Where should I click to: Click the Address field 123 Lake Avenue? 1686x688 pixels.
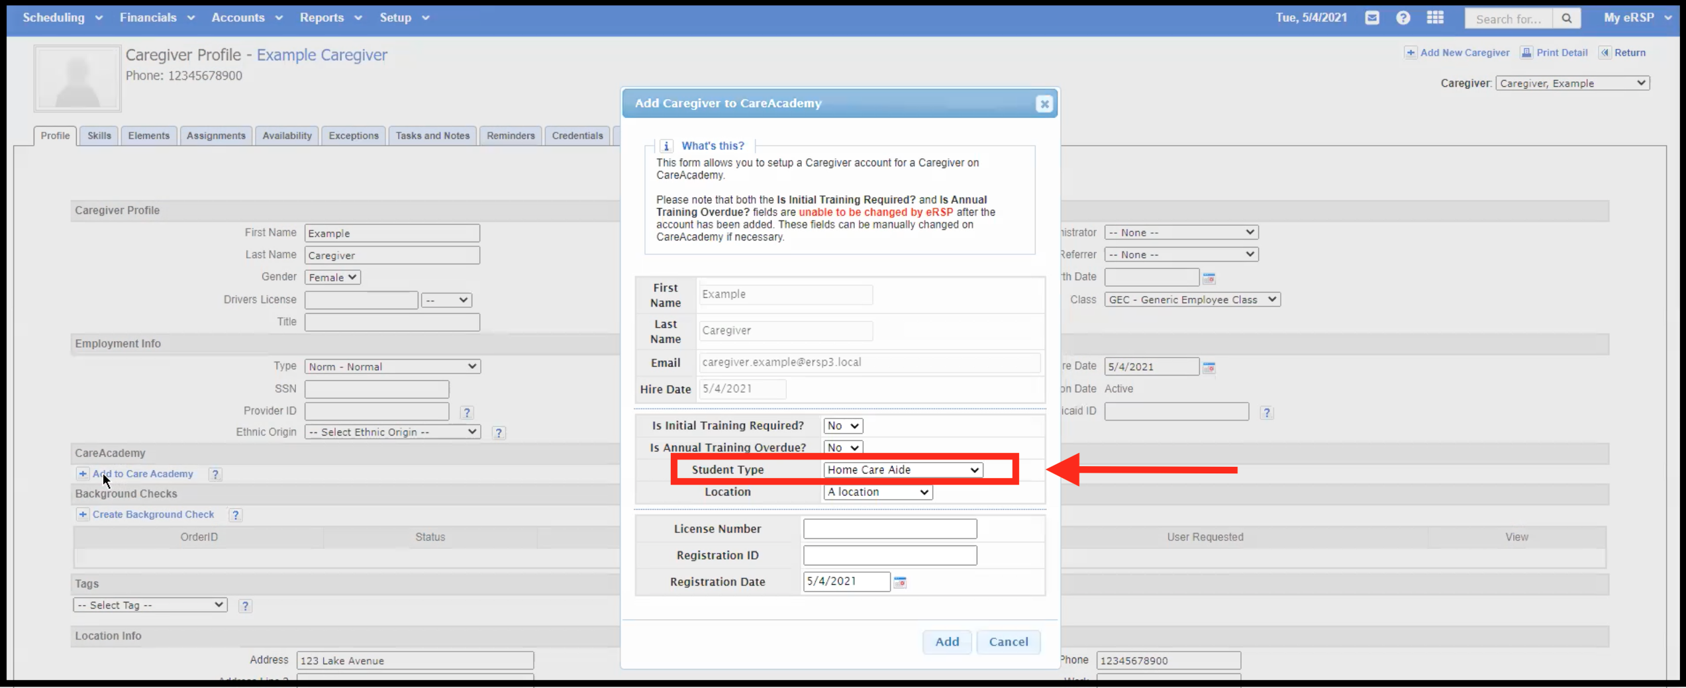[415, 661]
